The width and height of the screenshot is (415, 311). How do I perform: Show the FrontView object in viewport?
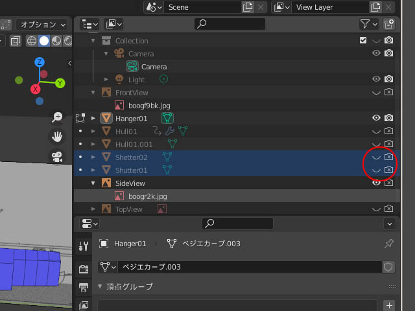[376, 92]
